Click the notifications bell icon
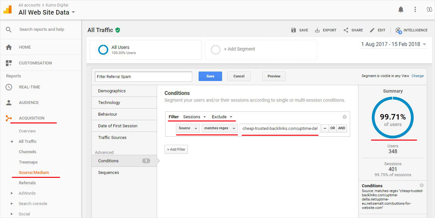The image size is (435, 218). (401, 10)
